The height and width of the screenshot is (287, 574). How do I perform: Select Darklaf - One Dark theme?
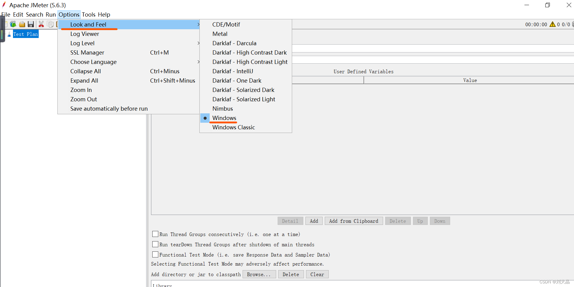[246, 80]
